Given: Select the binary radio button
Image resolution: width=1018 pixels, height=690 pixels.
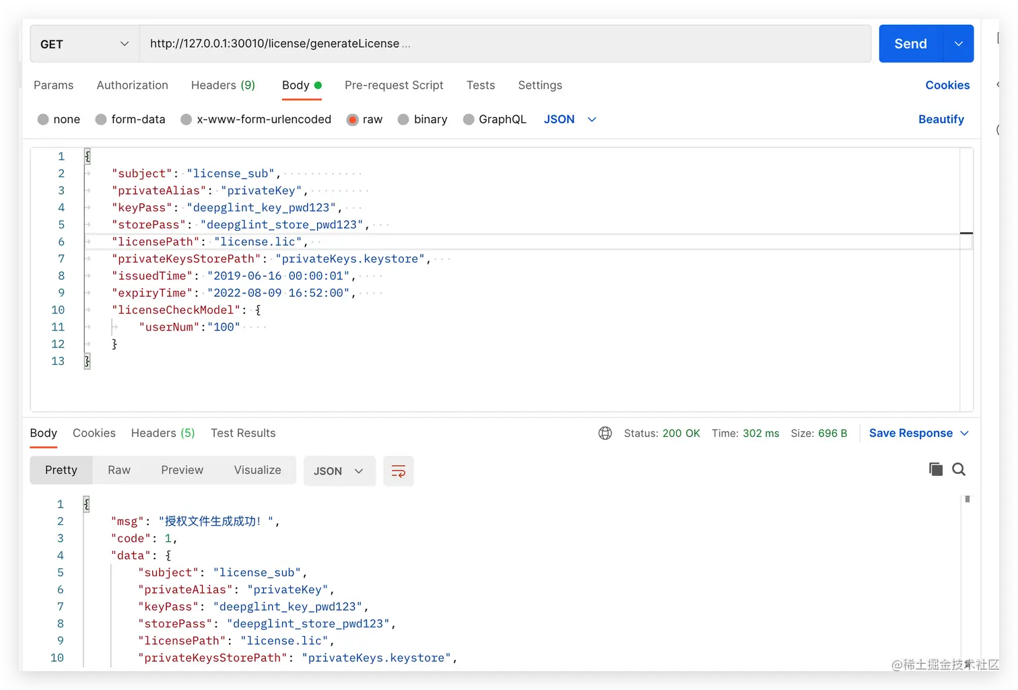Looking at the screenshot, I should point(403,119).
